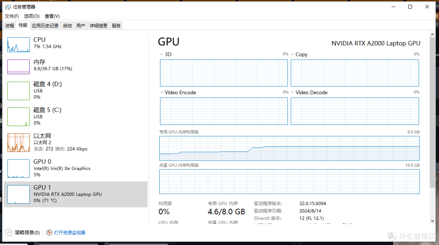
Task: Click the 打开资源监视器 link
Action: point(70,232)
